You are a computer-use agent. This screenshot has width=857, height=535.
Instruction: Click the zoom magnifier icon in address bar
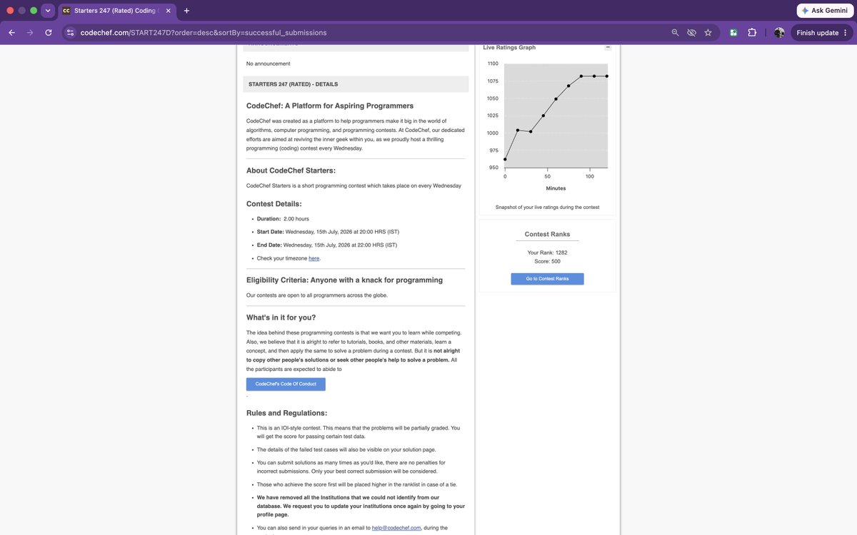click(x=676, y=33)
